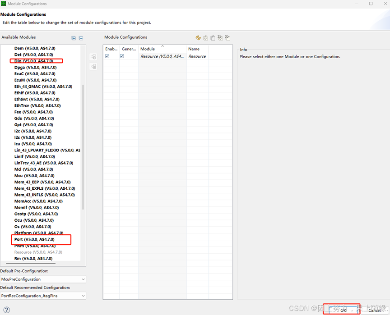Select Dpga (V5.0.0, AS4.7.0) module
Viewport: 390px width, 315px height.
(x=35, y=67)
